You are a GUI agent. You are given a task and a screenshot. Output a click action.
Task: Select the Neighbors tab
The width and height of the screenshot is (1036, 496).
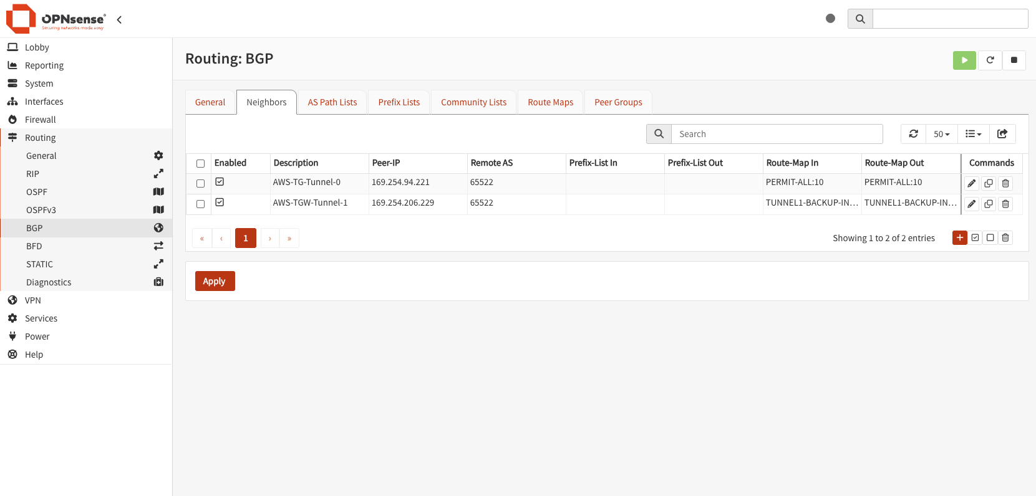266,102
